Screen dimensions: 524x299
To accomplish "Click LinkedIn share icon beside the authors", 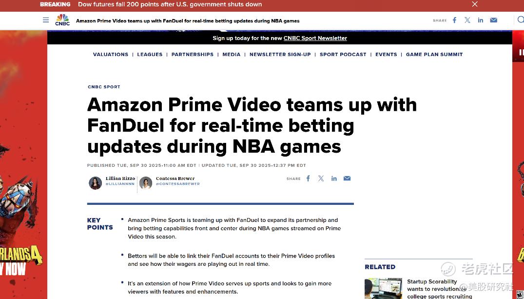I will [334, 178].
